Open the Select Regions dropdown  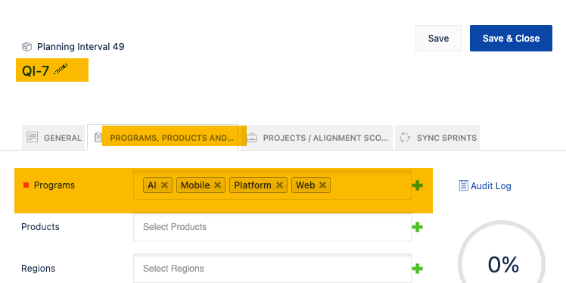(272, 268)
